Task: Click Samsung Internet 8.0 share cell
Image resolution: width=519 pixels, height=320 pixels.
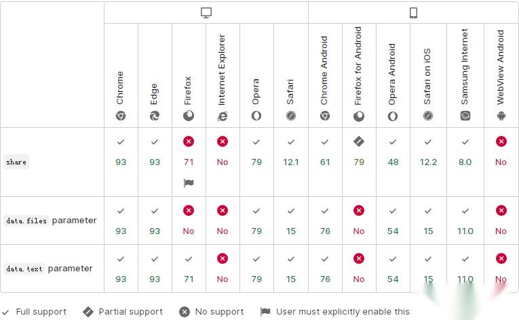Action: coord(465,162)
